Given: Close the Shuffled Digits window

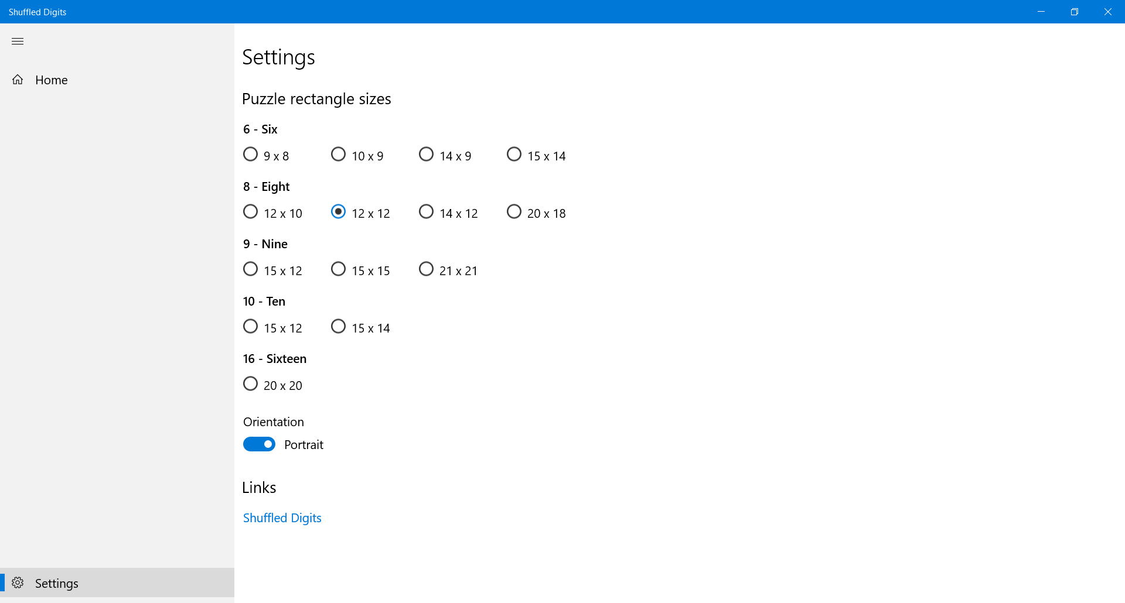Looking at the screenshot, I should coord(1108,12).
